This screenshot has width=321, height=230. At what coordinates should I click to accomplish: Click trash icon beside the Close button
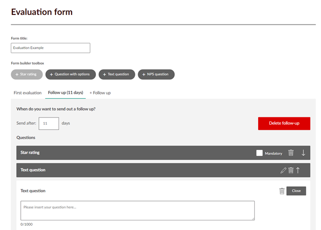(x=282, y=191)
